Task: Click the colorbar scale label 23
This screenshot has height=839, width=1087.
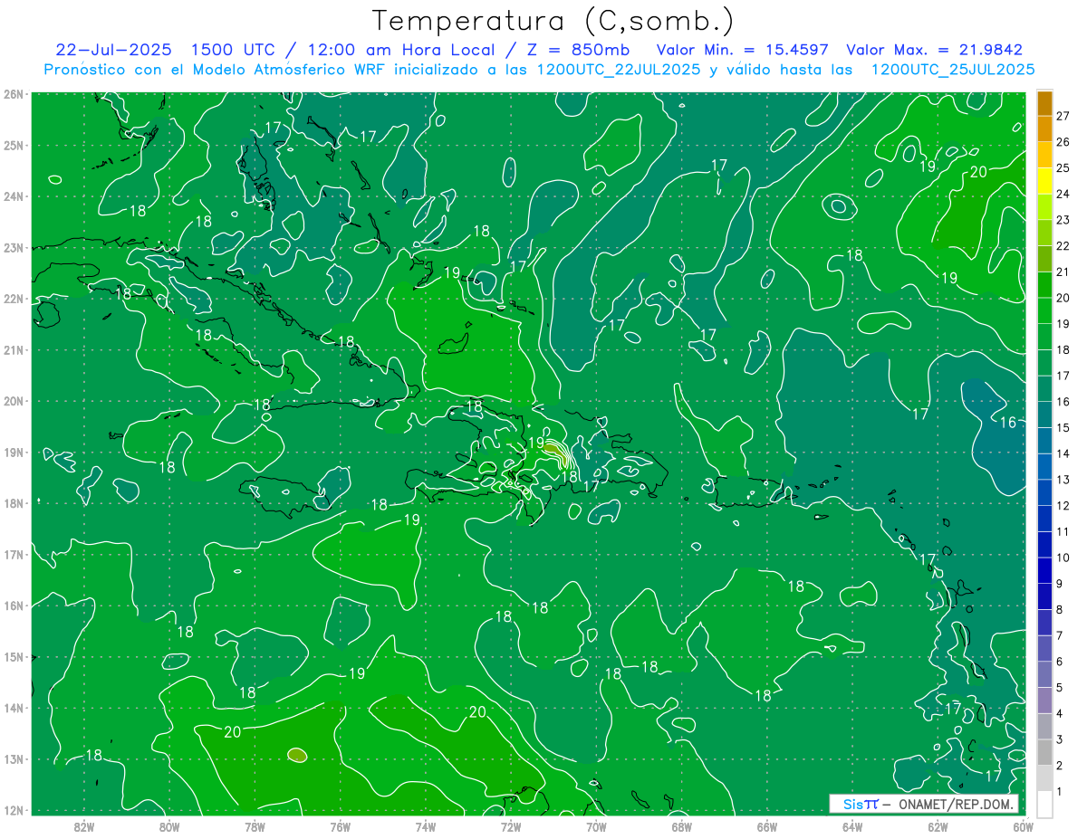Action: click(x=1063, y=220)
